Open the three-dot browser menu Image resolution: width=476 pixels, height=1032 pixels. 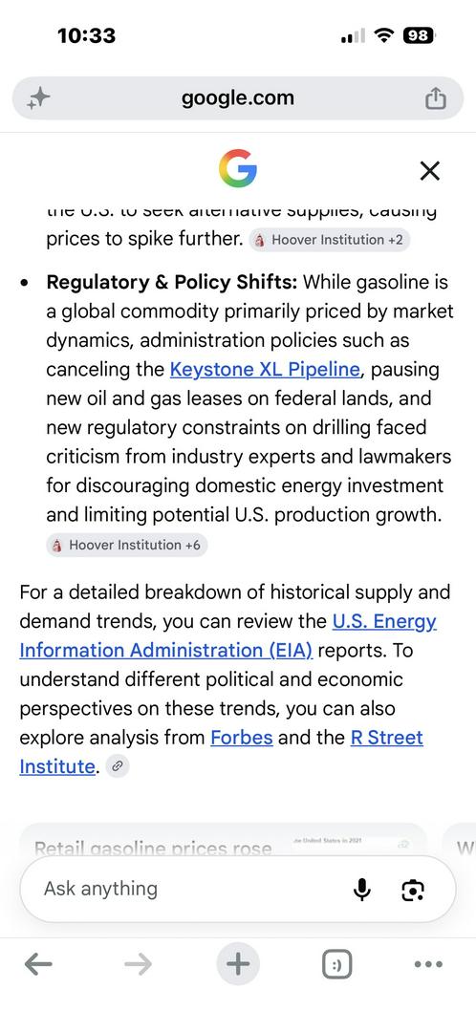(428, 965)
